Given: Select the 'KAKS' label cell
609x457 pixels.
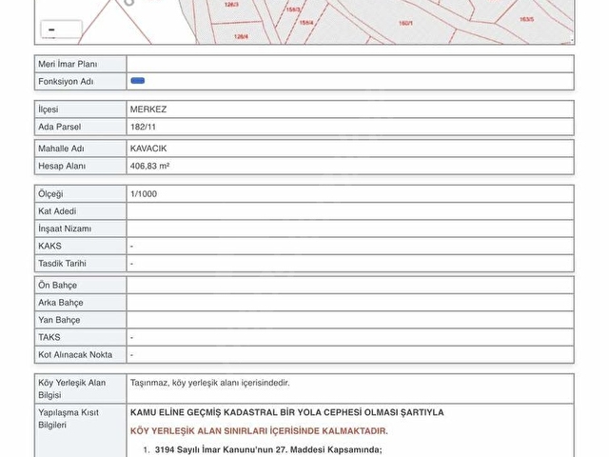Looking at the screenshot, I should (80, 247).
